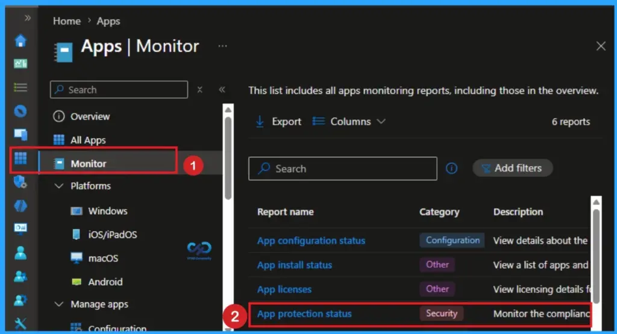The height and width of the screenshot is (334, 617).
Task: Click the sidebar vertical scrollbar
Action: coord(228,157)
